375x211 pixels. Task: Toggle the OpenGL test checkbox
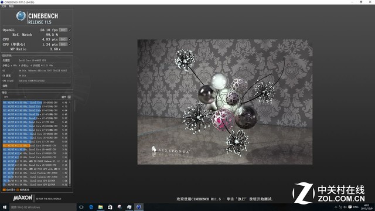pos(70,30)
